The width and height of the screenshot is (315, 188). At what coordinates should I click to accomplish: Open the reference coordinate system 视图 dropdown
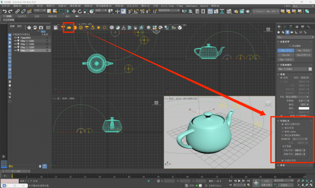101,10
